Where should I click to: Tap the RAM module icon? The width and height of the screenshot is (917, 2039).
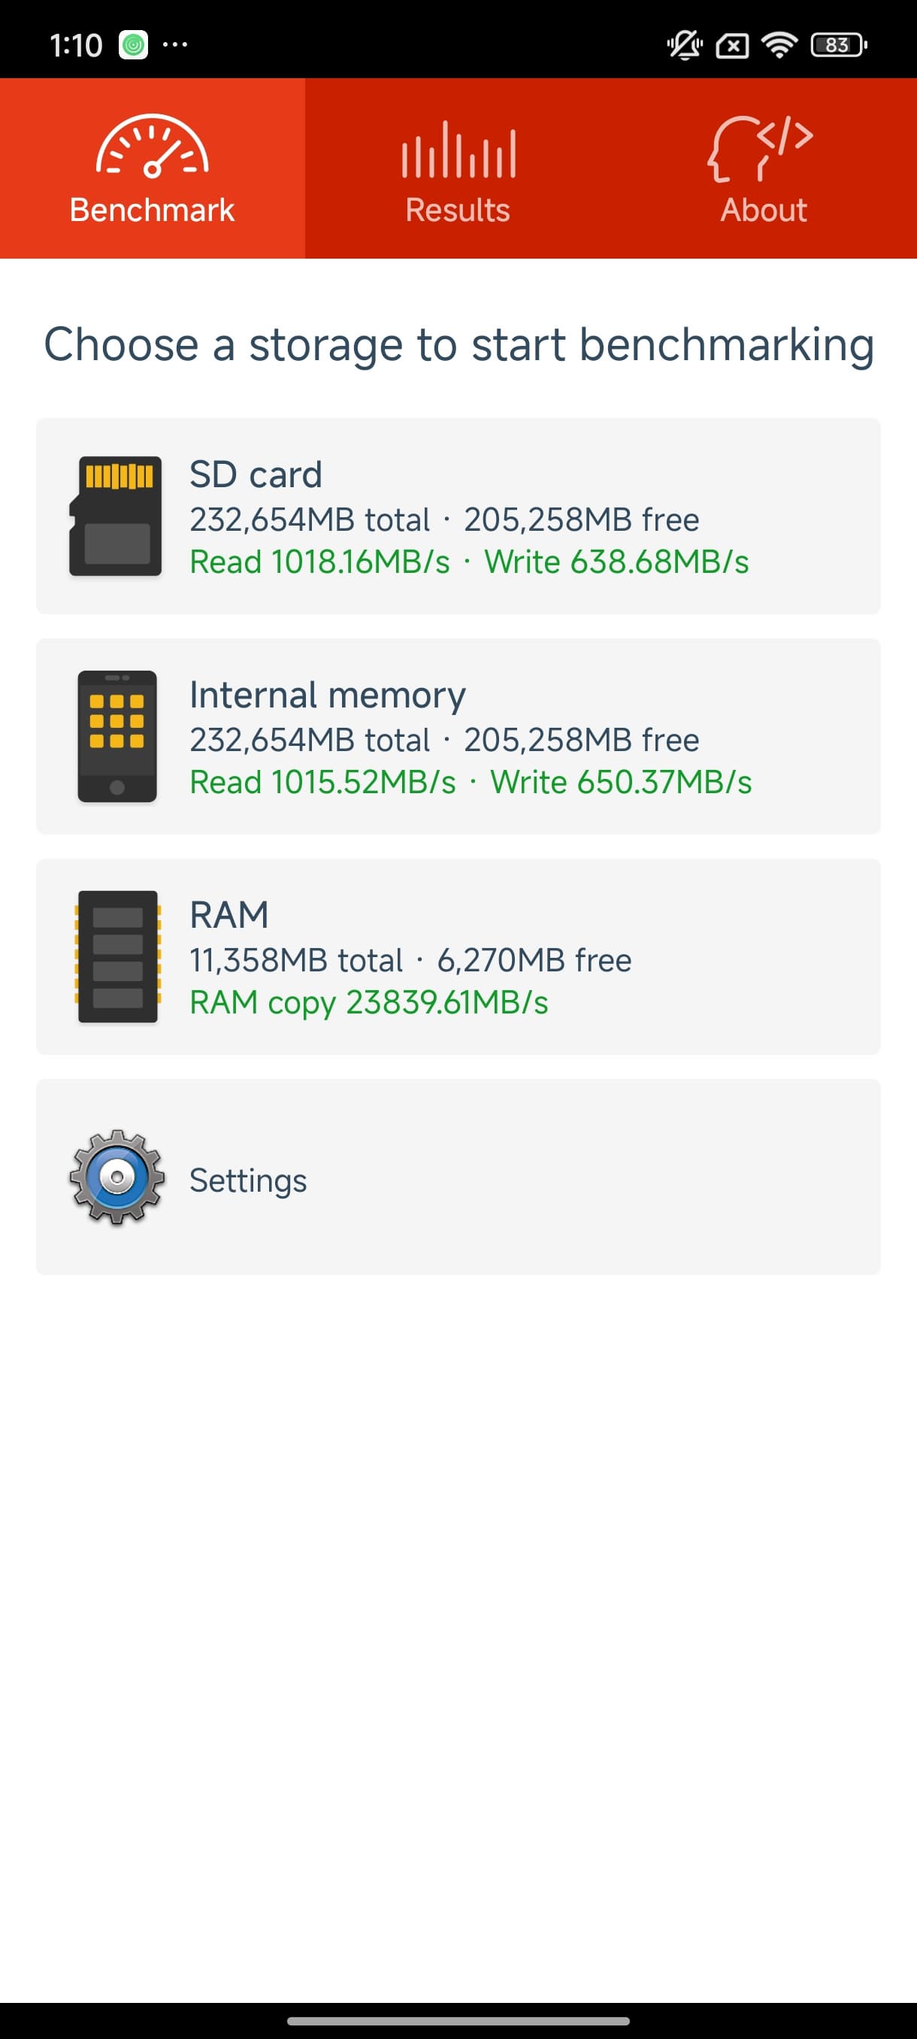117,956
